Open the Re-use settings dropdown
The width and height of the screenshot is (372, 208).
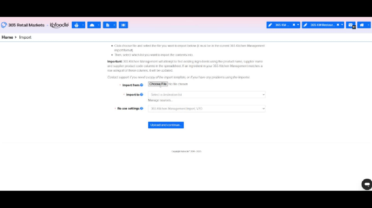(x=207, y=109)
